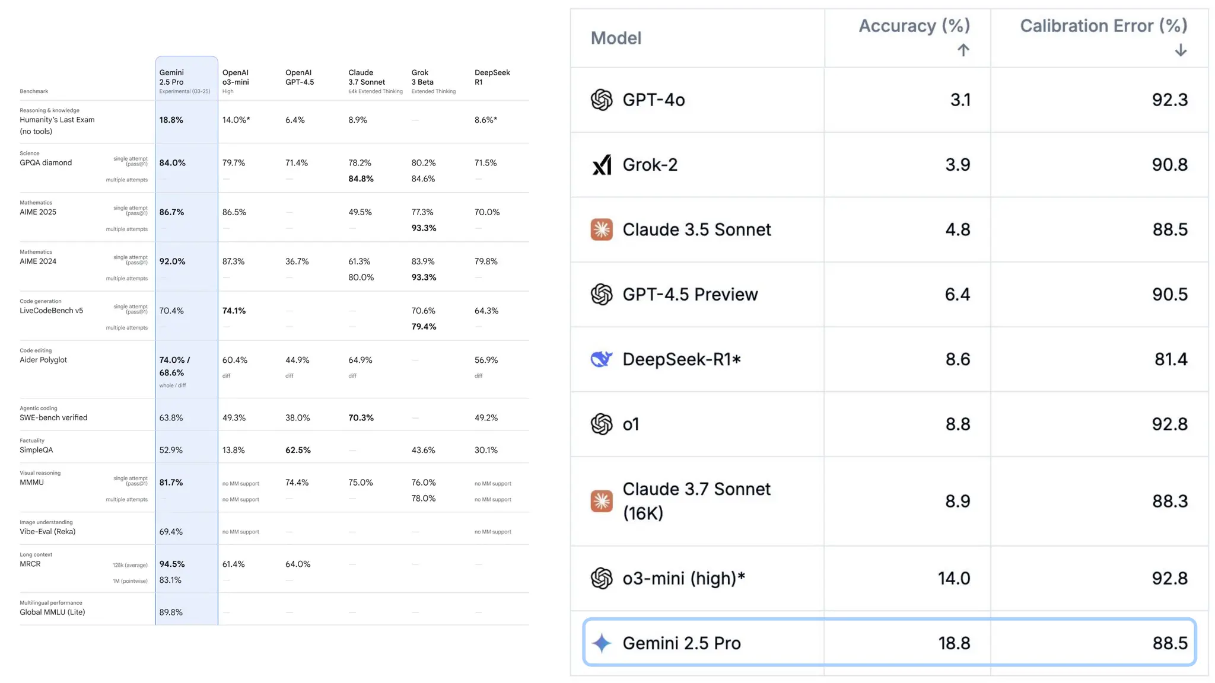Screen dimensions: 1215x683
Task: Click the OpenAI logo beside GPT-4.5 Preview
Action: pos(601,294)
